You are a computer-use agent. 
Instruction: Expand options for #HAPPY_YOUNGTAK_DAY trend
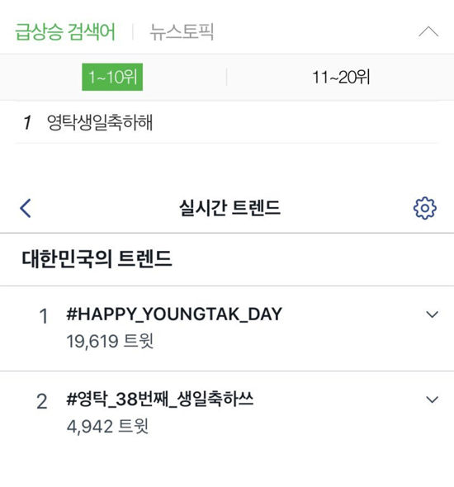433,314
